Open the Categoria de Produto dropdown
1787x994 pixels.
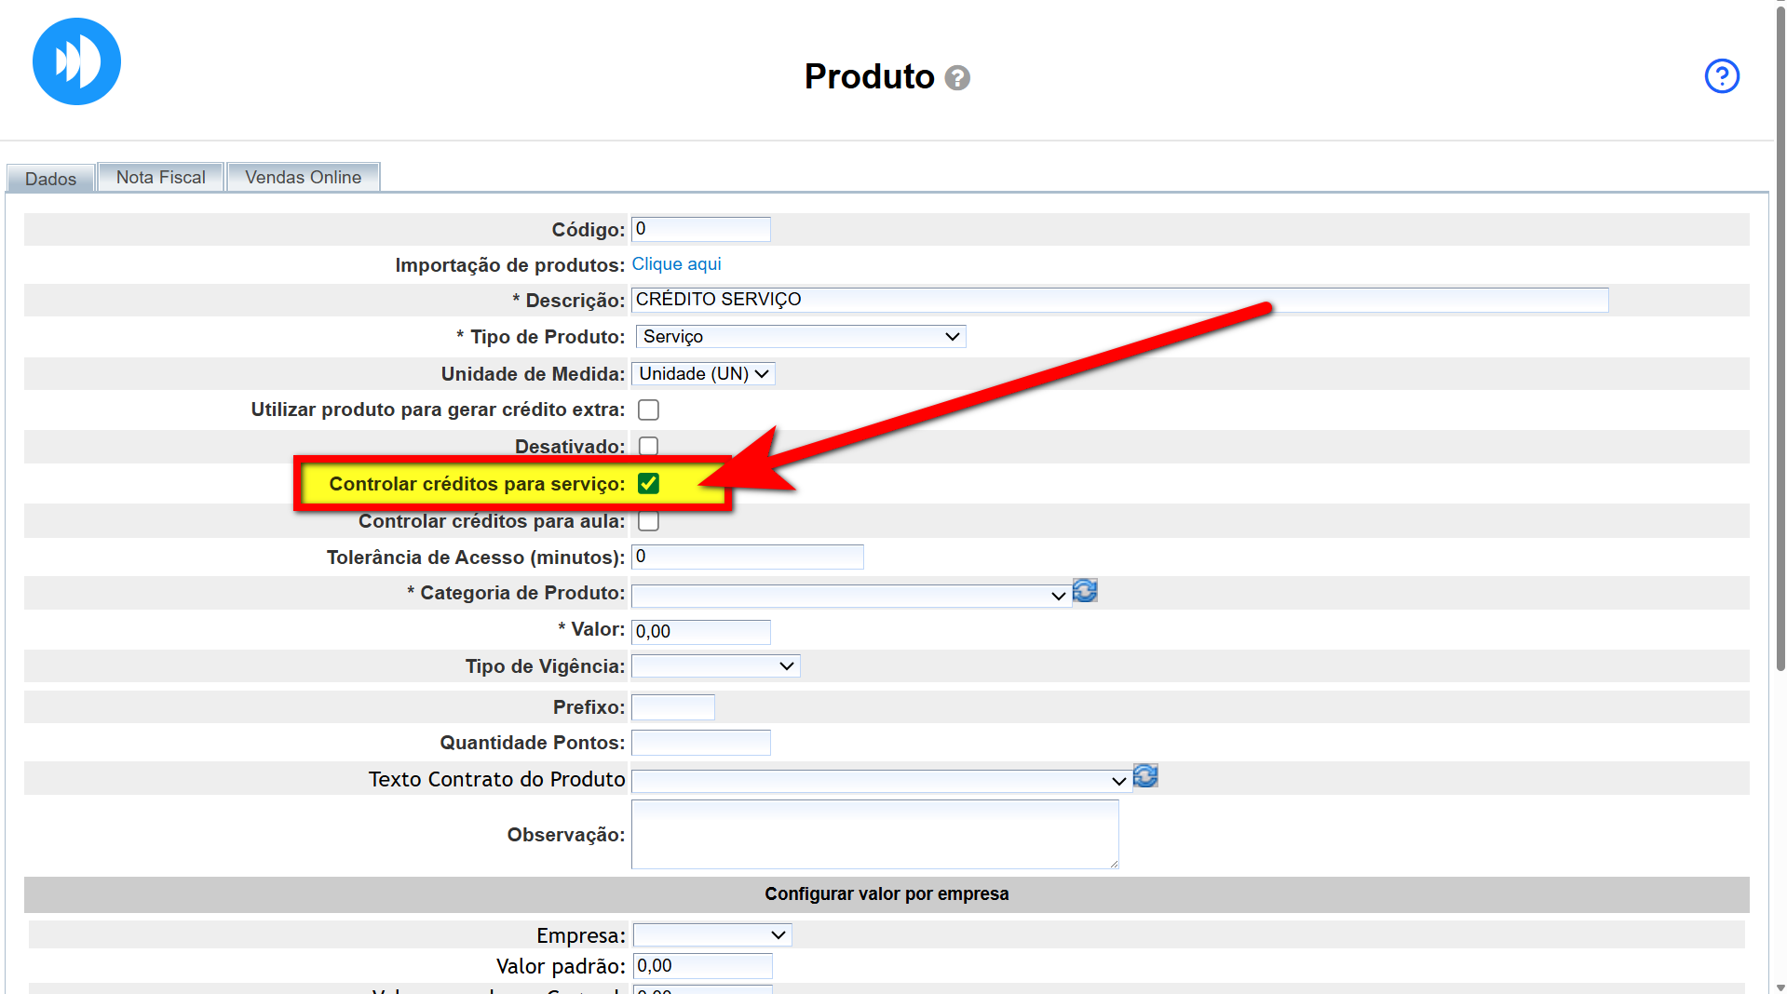point(850,596)
